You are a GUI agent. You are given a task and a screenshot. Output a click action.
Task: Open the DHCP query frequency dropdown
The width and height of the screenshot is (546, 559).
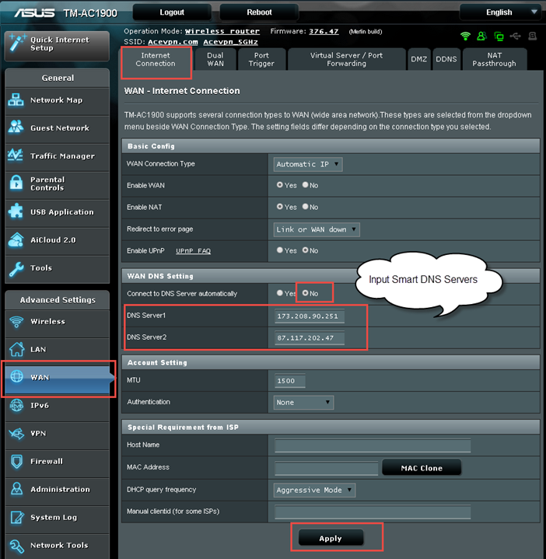(314, 491)
